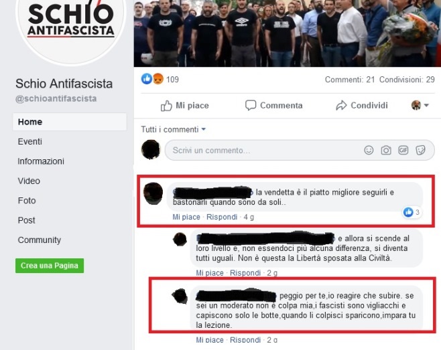Viewport: 441px width, 350px height.
Task: Click the thumbs-up icon with 3 likes
Action: point(408,212)
